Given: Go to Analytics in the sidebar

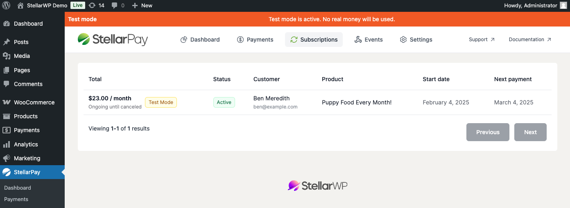Looking at the screenshot, I should (26, 144).
